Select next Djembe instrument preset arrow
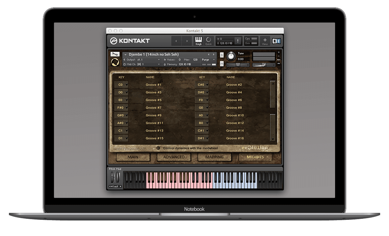This screenshot has width=389, height=236. point(214,54)
